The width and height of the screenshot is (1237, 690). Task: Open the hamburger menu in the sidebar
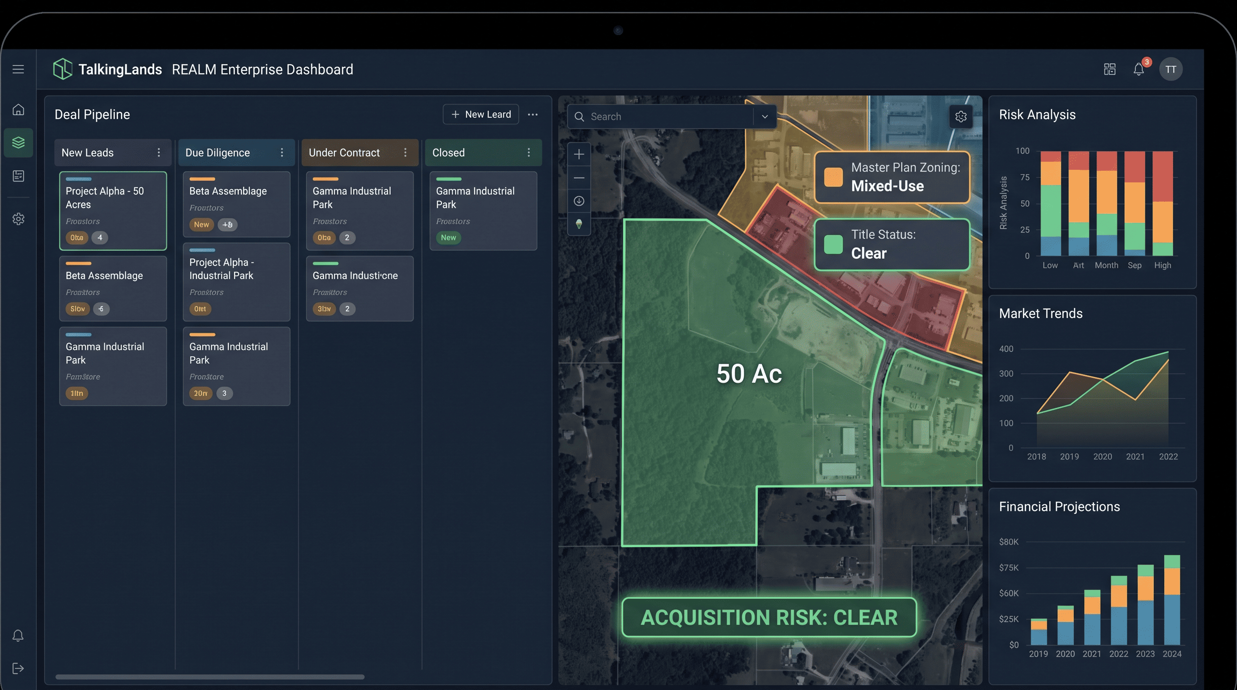[18, 69]
